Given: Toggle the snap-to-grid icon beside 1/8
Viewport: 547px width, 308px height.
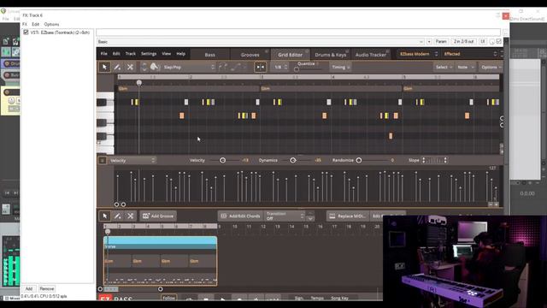Looking at the screenshot, I should (x=260, y=67).
